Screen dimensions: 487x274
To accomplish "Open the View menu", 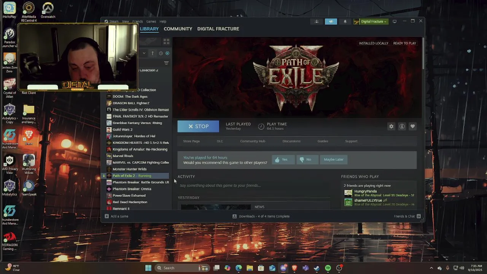I will point(125,21).
